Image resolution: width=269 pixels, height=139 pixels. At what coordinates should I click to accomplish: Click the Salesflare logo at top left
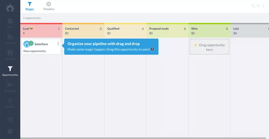click(x=10, y=7)
